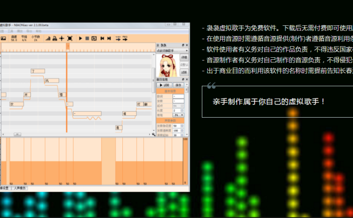Export to MP3 with arrow icon
Image resolution: width=353 pixels, height=218 pixels.
click(x=125, y=38)
